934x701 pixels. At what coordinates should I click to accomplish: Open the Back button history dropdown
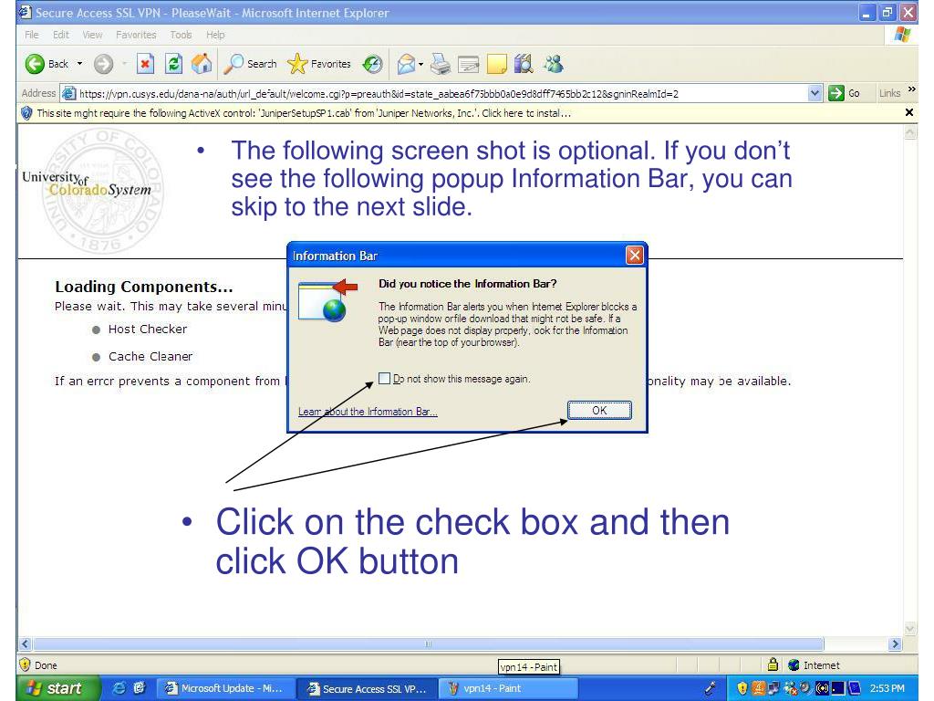(80, 64)
